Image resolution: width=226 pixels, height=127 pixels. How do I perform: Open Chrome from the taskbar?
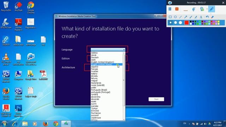(56, 124)
